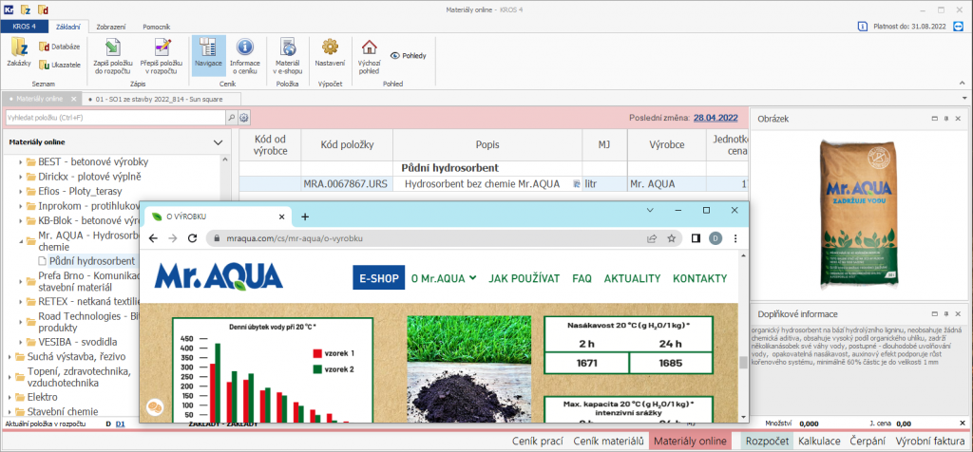Pin the Obrázek panel
Viewport: 973px width, 452px height.
click(946, 119)
